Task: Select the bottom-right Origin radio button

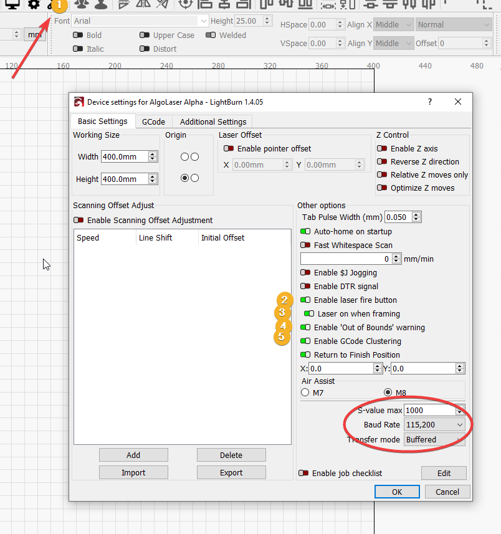Action: click(x=195, y=178)
